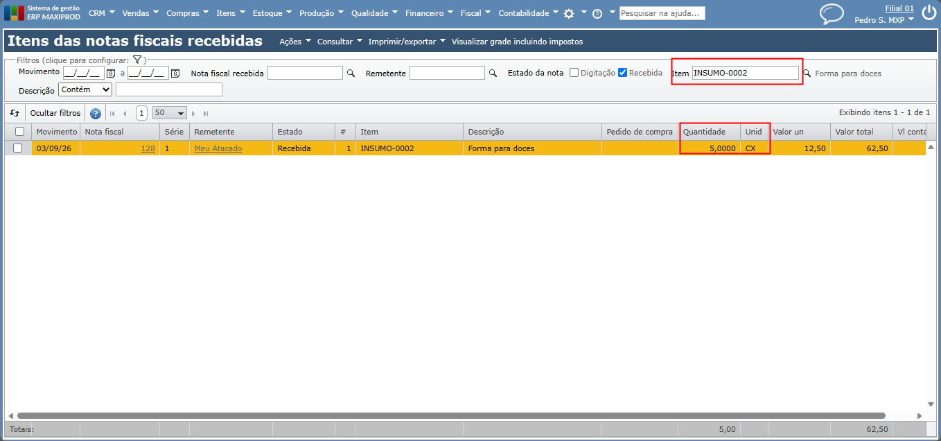Click the power logout icon

tap(929, 12)
